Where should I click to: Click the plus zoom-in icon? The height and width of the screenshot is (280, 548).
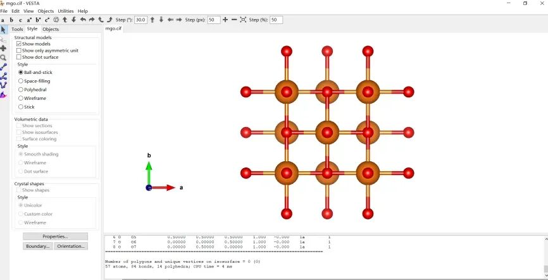click(225, 20)
